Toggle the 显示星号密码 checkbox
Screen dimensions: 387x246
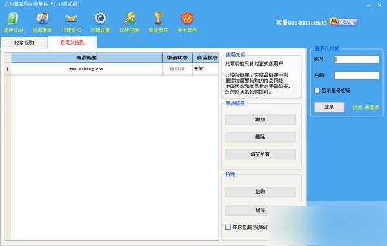coord(317,90)
